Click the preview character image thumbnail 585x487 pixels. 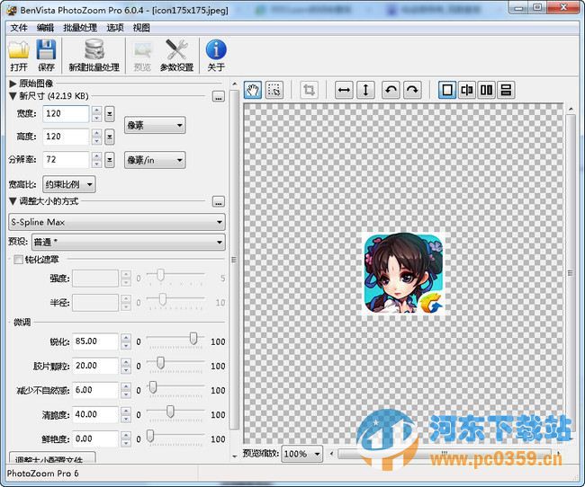click(403, 273)
